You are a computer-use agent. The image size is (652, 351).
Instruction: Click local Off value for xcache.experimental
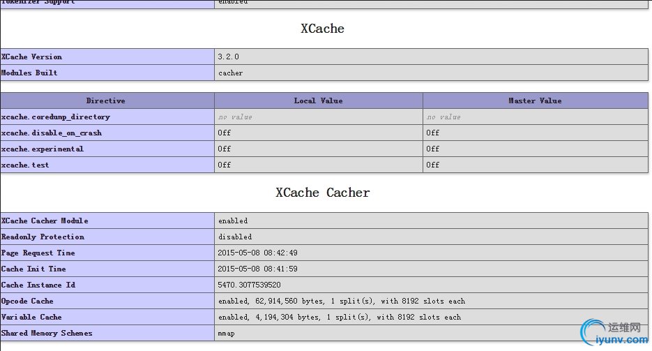coord(224,149)
